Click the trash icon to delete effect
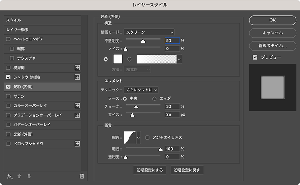 pyautogui.click(x=81, y=176)
